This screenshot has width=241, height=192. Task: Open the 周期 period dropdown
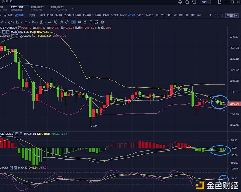[30, 15]
